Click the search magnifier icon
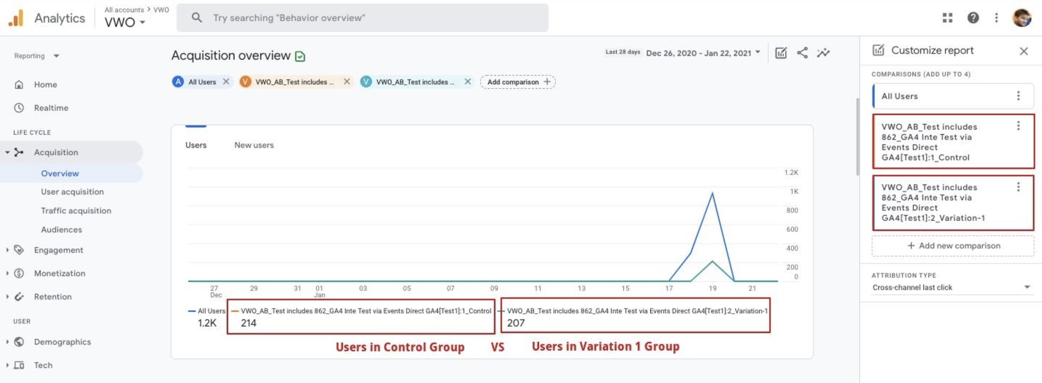This screenshot has height=383, width=1042. [x=197, y=17]
